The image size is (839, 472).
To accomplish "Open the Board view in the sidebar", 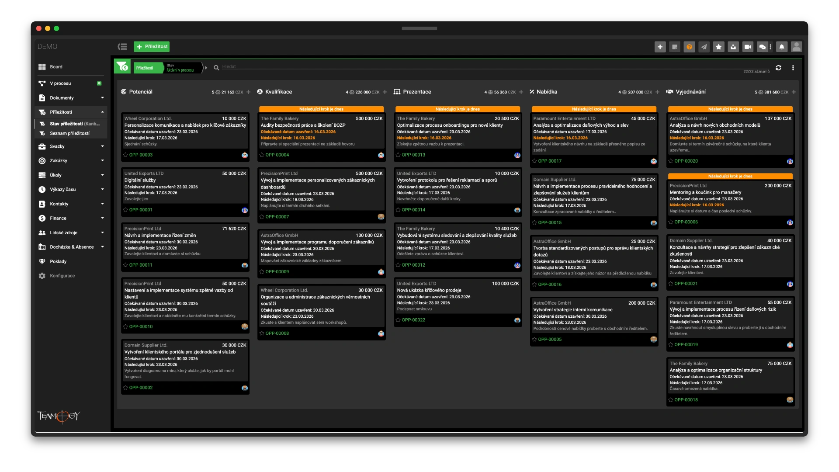I will tap(56, 67).
